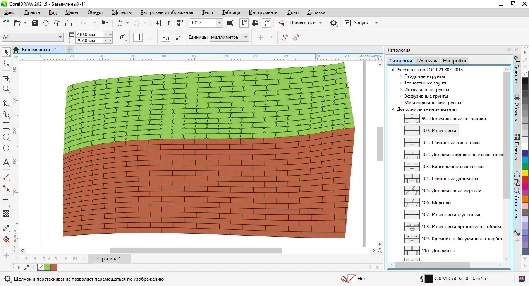The height and width of the screenshot is (286, 529).
Task: Click the Welcome screen home tab icon
Action: [16, 50]
